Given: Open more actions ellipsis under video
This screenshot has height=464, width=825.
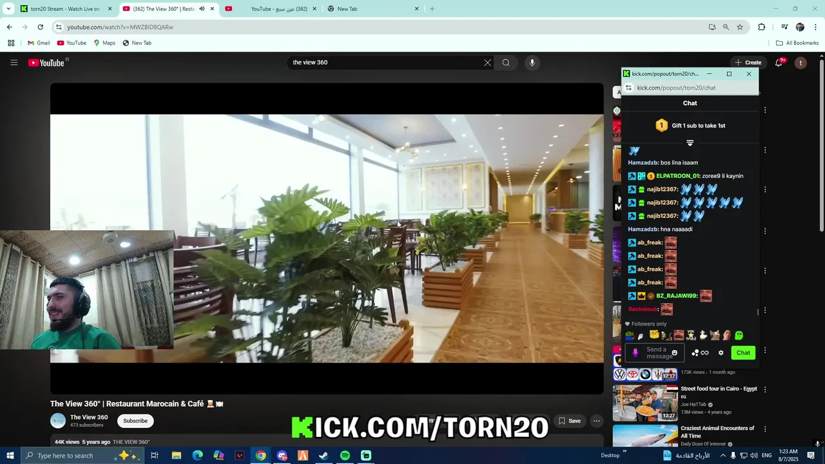Looking at the screenshot, I should coord(597,421).
